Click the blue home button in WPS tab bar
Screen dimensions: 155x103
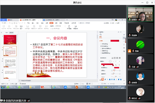tap(4, 20)
